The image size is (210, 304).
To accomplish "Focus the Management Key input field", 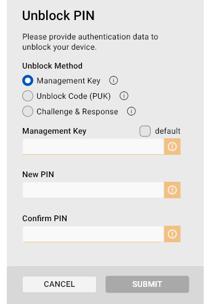I will [93, 146].
